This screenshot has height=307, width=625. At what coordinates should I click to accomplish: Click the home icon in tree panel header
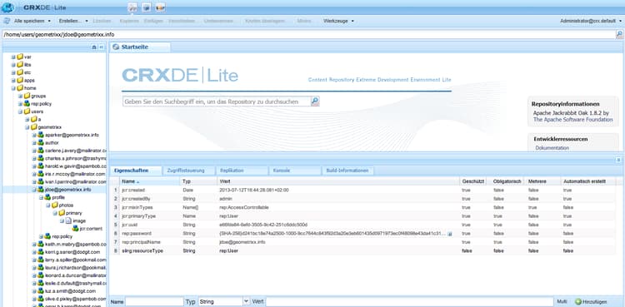point(94,47)
